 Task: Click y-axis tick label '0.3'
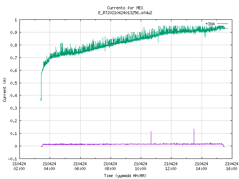click(x=13, y=108)
